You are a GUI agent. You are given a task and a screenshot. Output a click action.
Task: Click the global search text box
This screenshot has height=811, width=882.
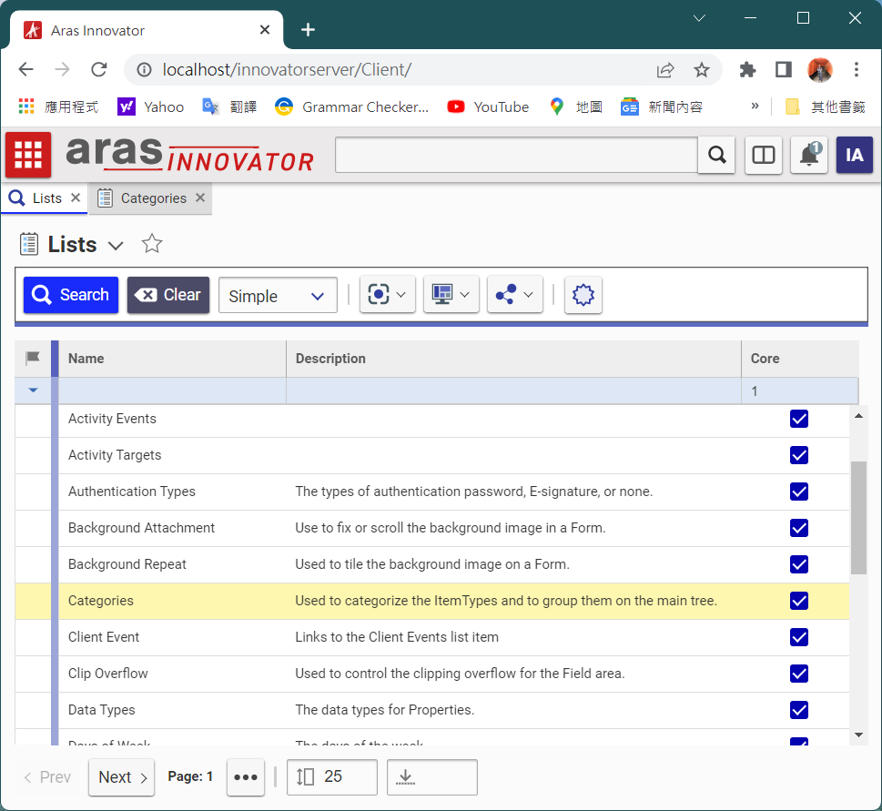point(516,155)
